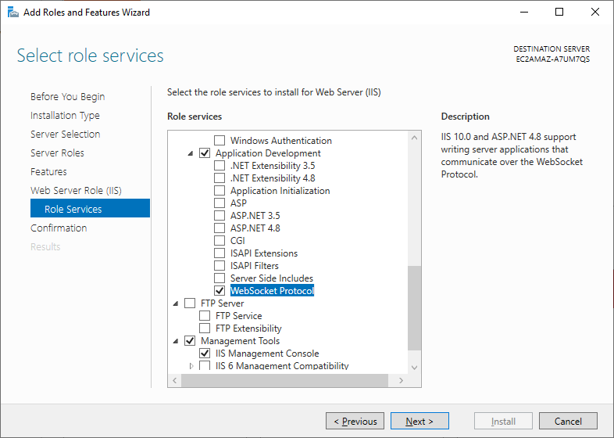The image size is (614, 438).
Task: Click the Next button
Action: click(x=419, y=422)
